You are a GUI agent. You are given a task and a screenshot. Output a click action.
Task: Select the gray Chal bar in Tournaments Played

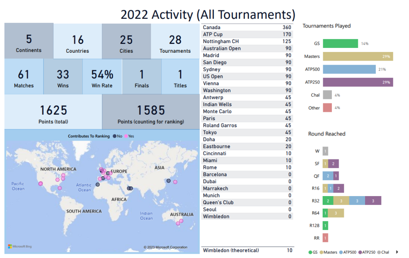(x=327, y=95)
